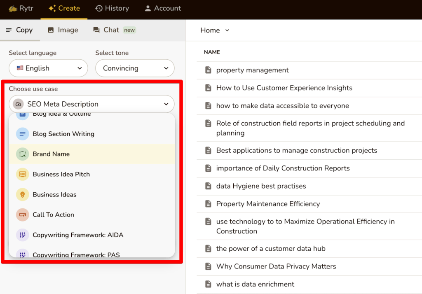Open the Select language dropdown
Image resolution: width=422 pixels, height=294 pixels.
(48, 68)
